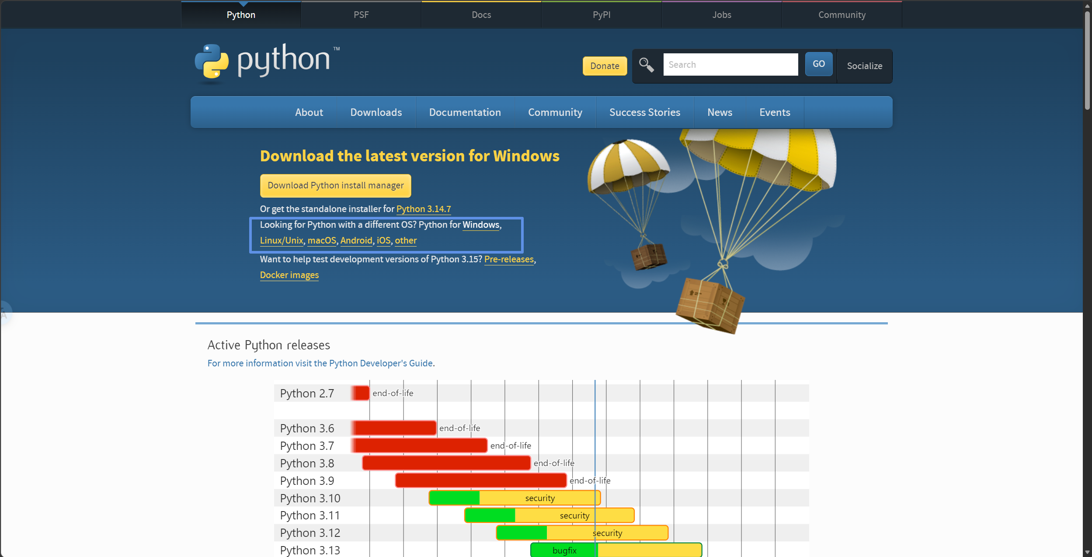This screenshot has width=1092, height=557.
Task: Open the top-bar Community tab
Action: 842,15
